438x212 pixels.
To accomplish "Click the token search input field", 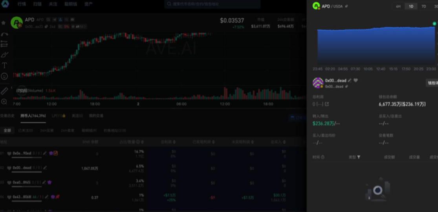I will (212, 4).
